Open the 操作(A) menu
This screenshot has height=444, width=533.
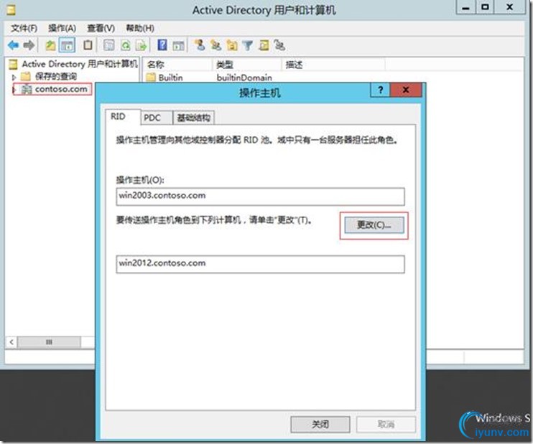[x=62, y=28]
